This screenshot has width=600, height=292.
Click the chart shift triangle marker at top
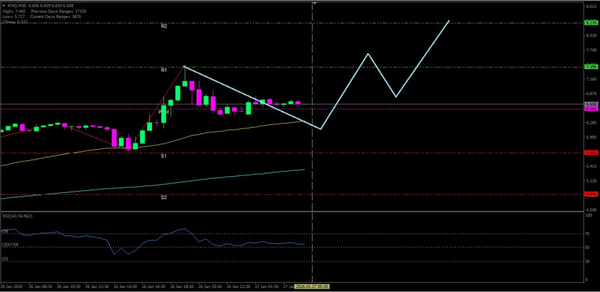click(315, 4)
